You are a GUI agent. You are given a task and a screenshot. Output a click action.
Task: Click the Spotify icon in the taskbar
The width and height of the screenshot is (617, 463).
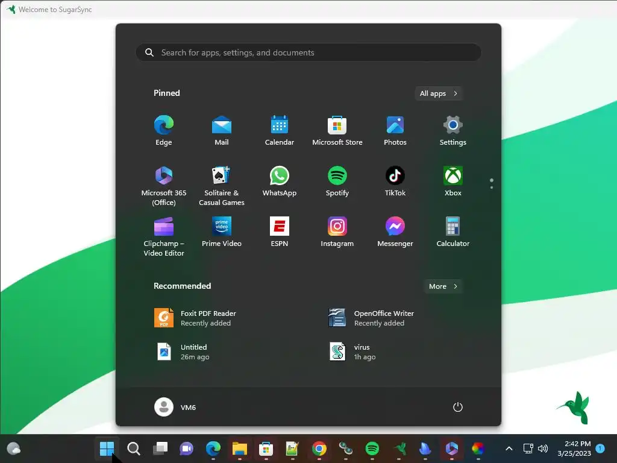(372, 449)
